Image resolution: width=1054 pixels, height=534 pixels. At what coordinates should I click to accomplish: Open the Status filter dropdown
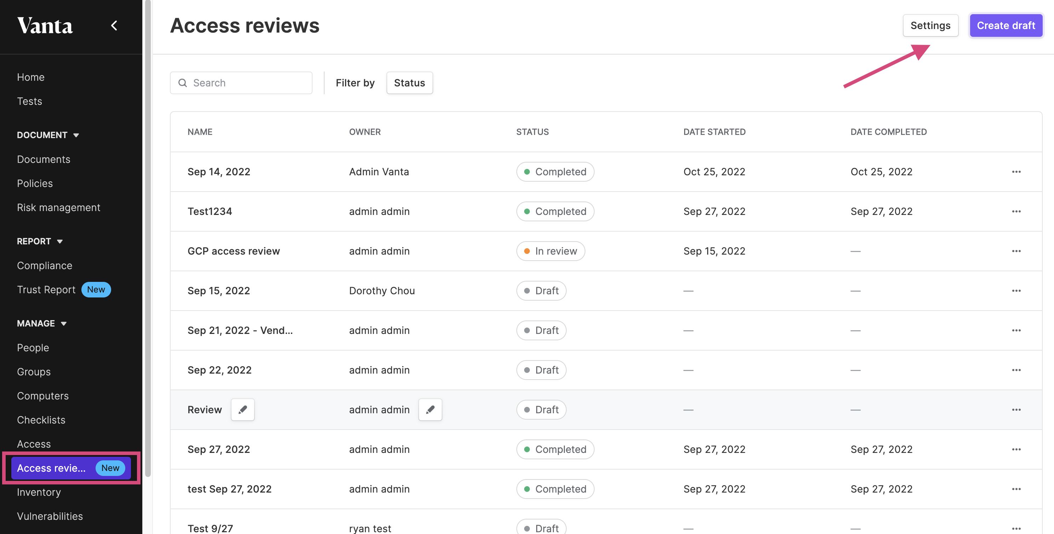point(409,83)
